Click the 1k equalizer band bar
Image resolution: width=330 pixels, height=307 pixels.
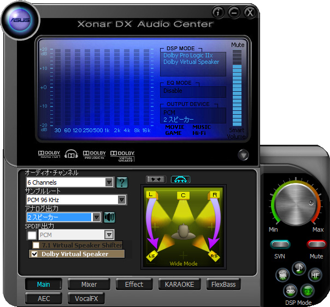[x=107, y=87]
